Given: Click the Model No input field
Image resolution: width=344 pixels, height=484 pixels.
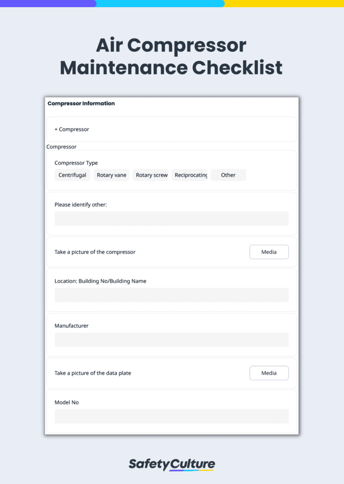Looking at the screenshot, I should [171, 416].
